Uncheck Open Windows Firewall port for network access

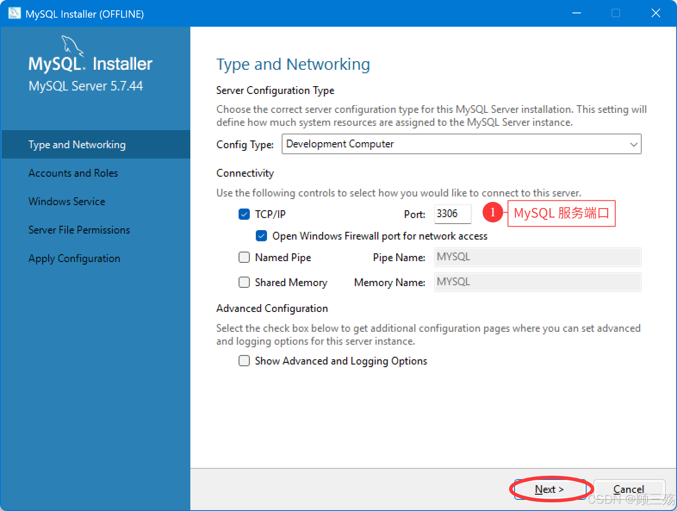[261, 236]
